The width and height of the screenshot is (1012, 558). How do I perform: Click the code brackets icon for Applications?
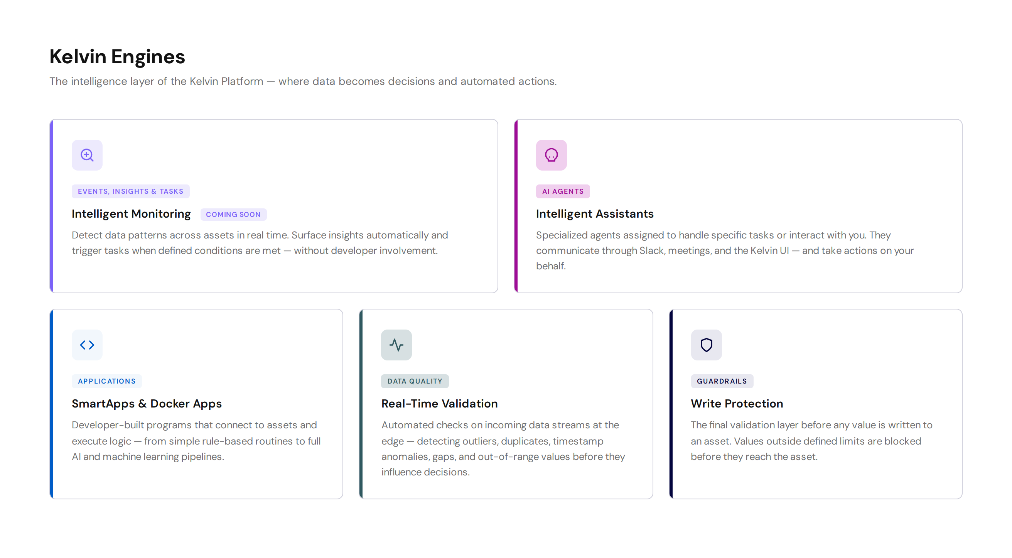[87, 345]
